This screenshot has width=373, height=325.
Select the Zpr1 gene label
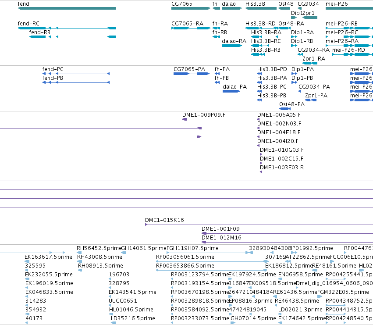pyautogui.click(x=308, y=13)
